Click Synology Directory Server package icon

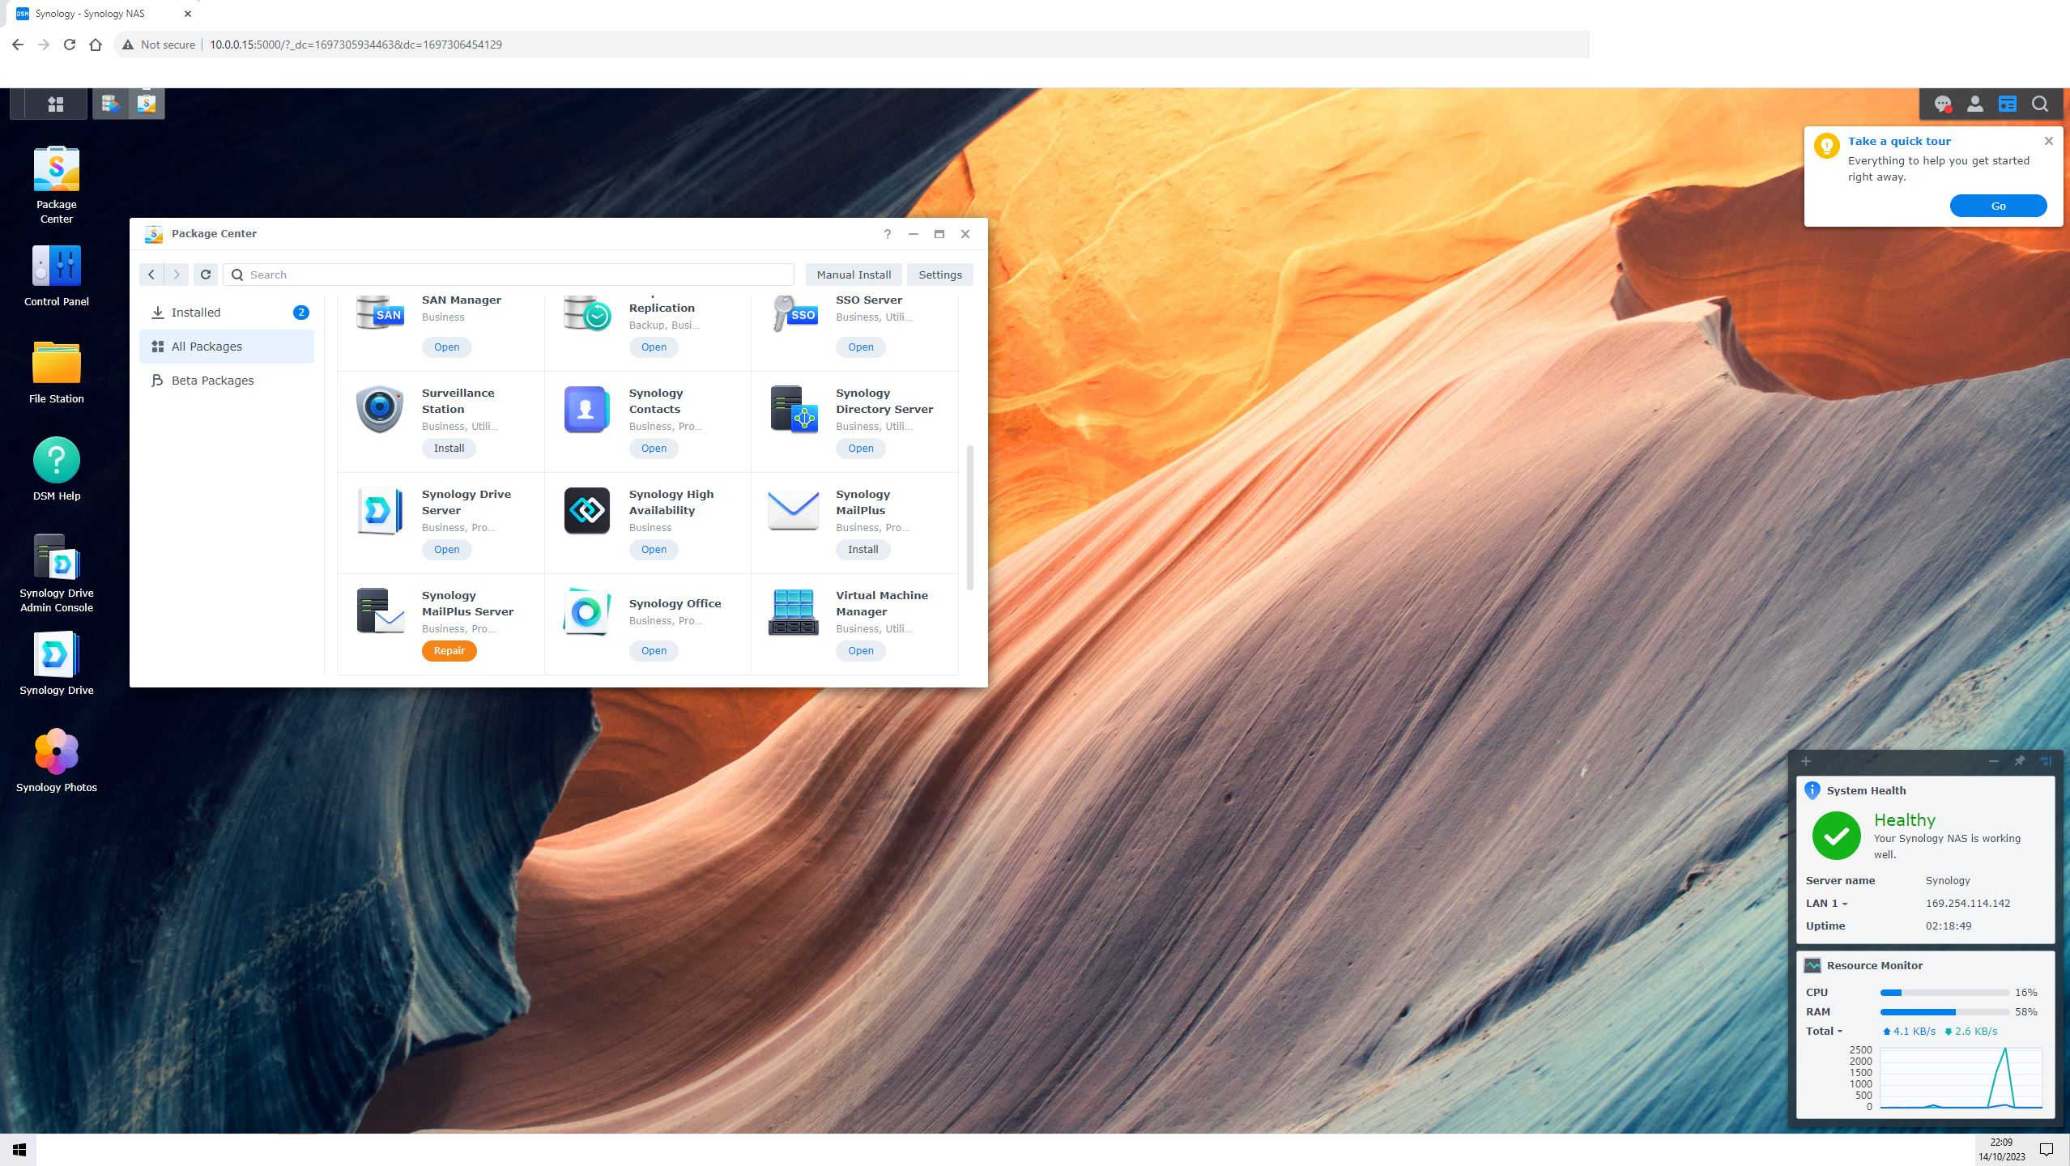pos(794,410)
